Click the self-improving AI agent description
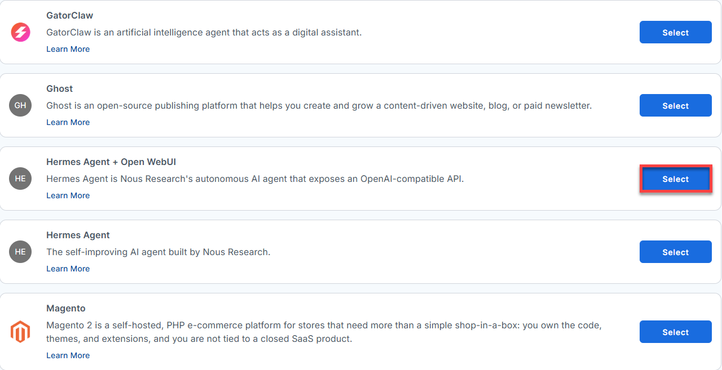The image size is (722, 370). pos(158,252)
